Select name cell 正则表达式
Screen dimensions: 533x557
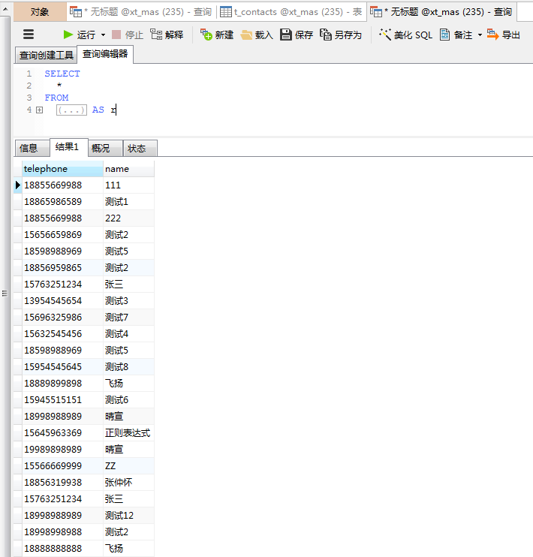pos(128,433)
